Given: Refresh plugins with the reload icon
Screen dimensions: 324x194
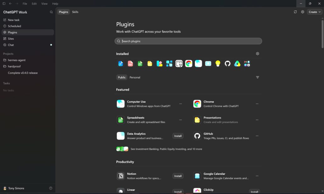Looking at the screenshot, I should click(x=295, y=12).
